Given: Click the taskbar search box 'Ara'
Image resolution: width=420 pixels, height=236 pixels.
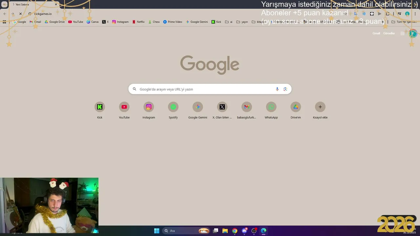Looking at the screenshot, I should tap(186, 231).
